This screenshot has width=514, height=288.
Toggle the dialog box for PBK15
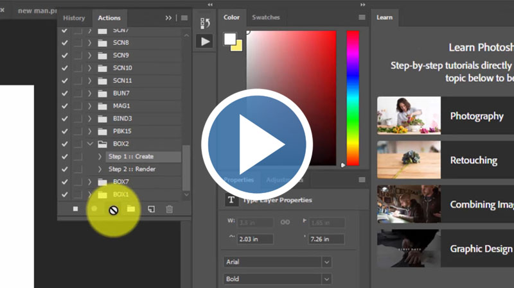tap(77, 131)
